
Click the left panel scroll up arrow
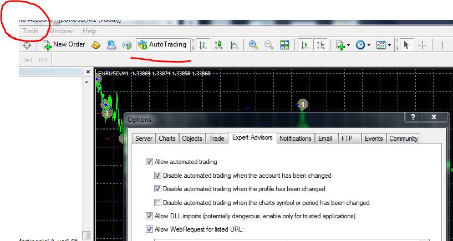click(86, 83)
